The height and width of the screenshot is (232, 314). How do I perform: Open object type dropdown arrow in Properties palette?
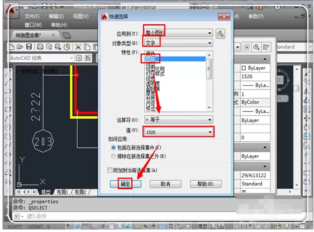[x=238, y=47]
